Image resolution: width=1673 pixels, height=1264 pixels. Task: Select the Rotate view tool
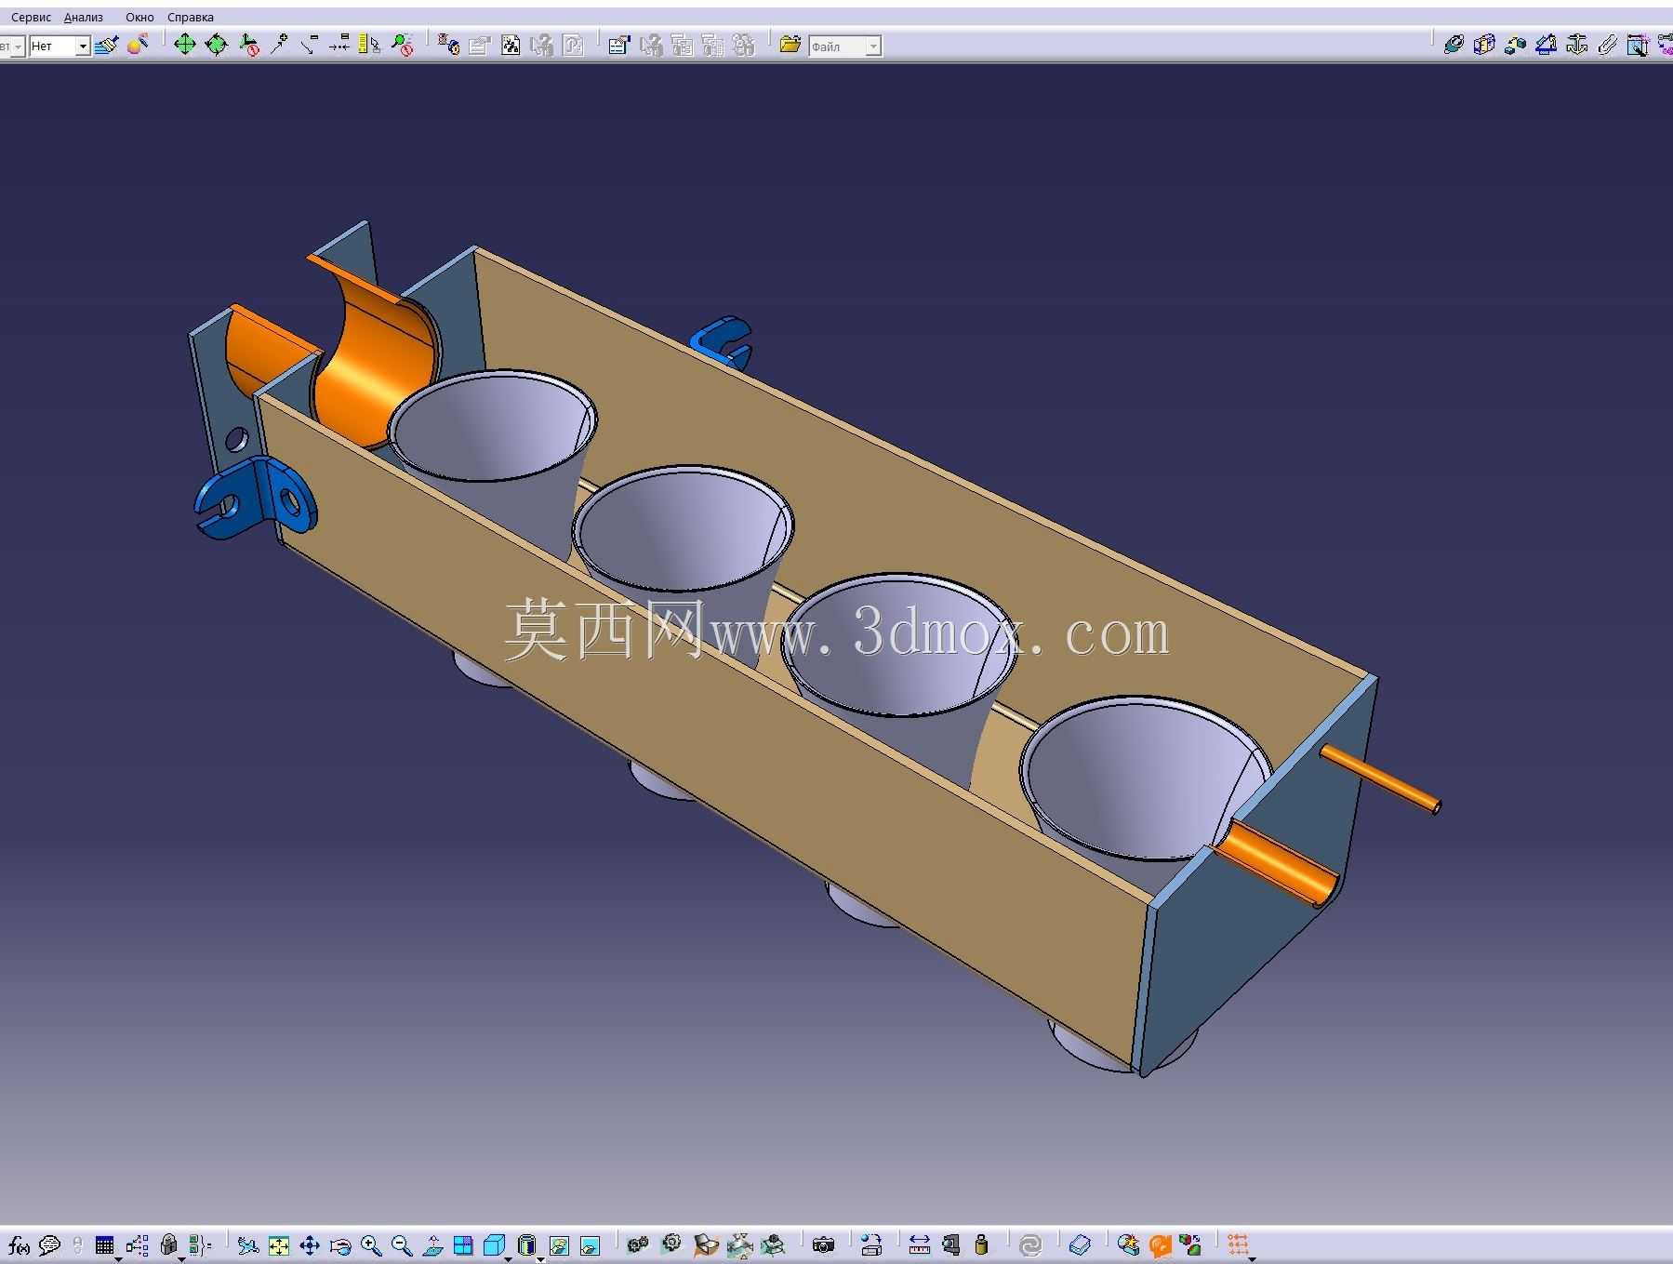pyautogui.click(x=340, y=1244)
